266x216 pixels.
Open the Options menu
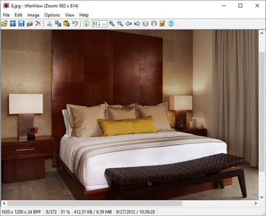[52, 15]
